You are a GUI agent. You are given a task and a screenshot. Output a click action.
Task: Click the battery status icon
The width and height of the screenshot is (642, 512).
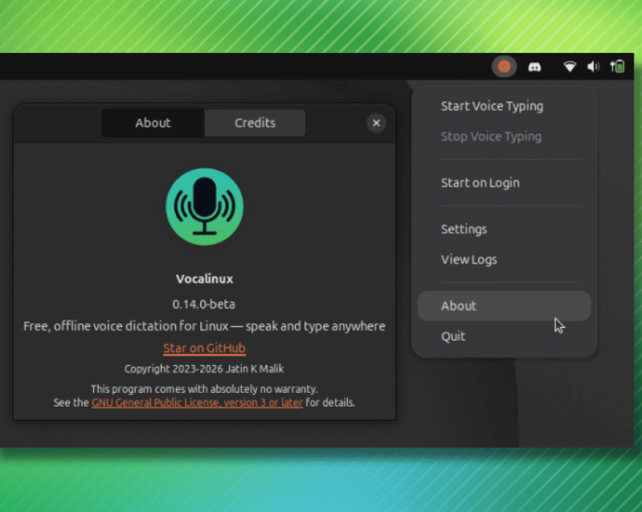point(618,66)
